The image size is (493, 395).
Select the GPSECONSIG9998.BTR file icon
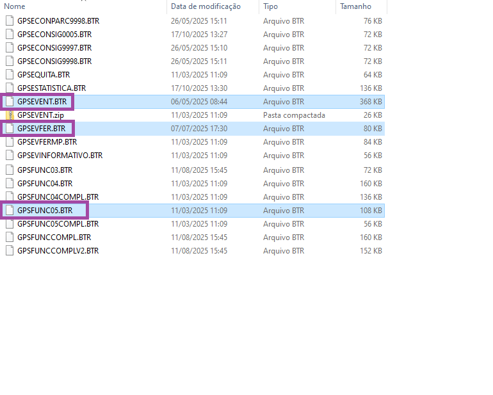(10, 61)
